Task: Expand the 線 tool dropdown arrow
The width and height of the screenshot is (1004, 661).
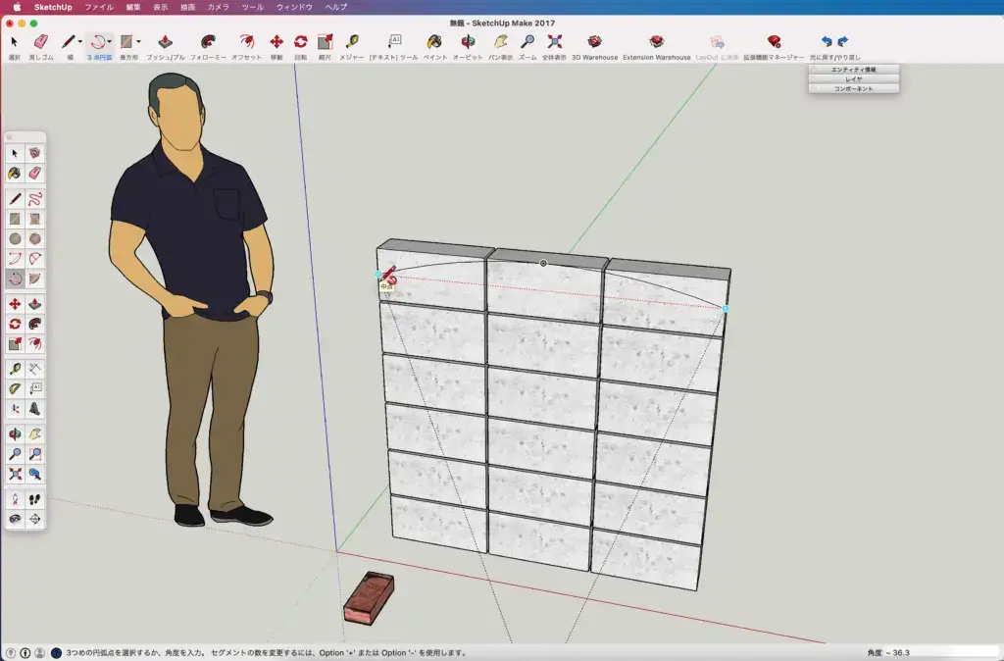Action: [80, 41]
